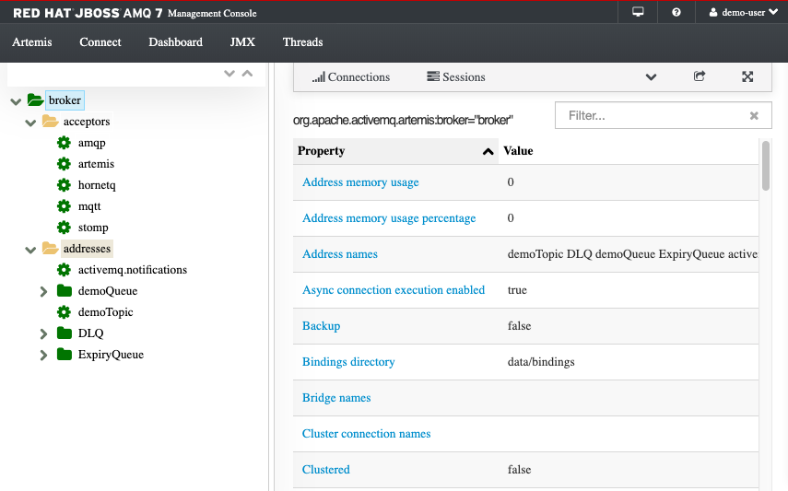Expand the ExpiryQueue folder
This screenshot has height=491, width=788.
(43, 356)
